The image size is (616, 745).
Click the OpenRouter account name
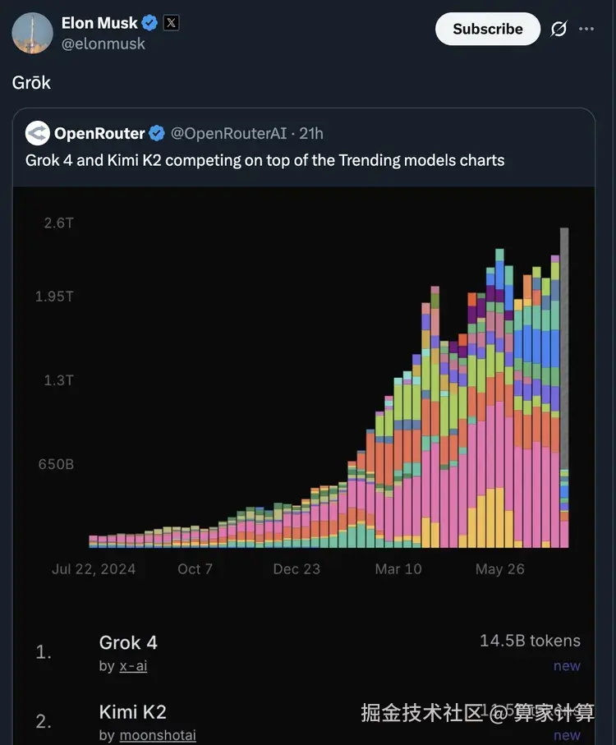pyautogui.click(x=99, y=133)
